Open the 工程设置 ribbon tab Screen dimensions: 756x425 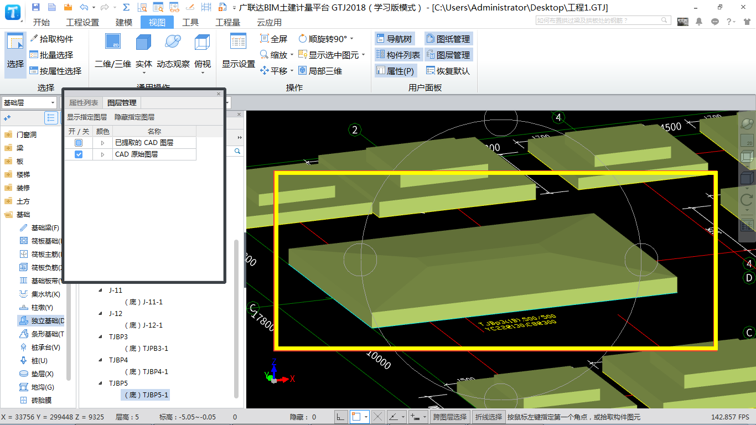click(82, 22)
